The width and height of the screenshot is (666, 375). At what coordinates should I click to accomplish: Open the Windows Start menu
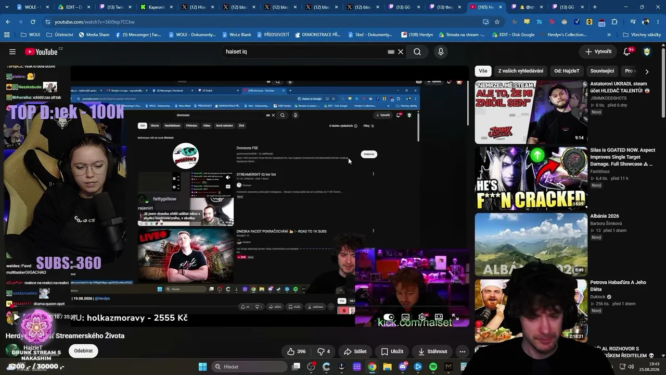coord(203,367)
